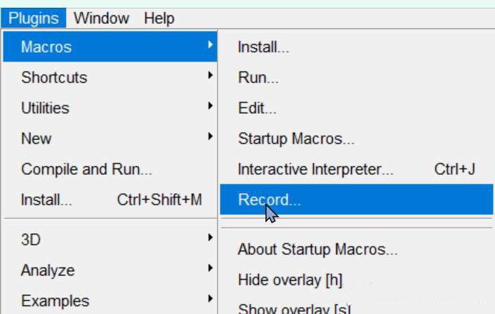This screenshot has height=314, width=495.
Task: Select Compile and Run... entry
Action: (x=110, y=169)
